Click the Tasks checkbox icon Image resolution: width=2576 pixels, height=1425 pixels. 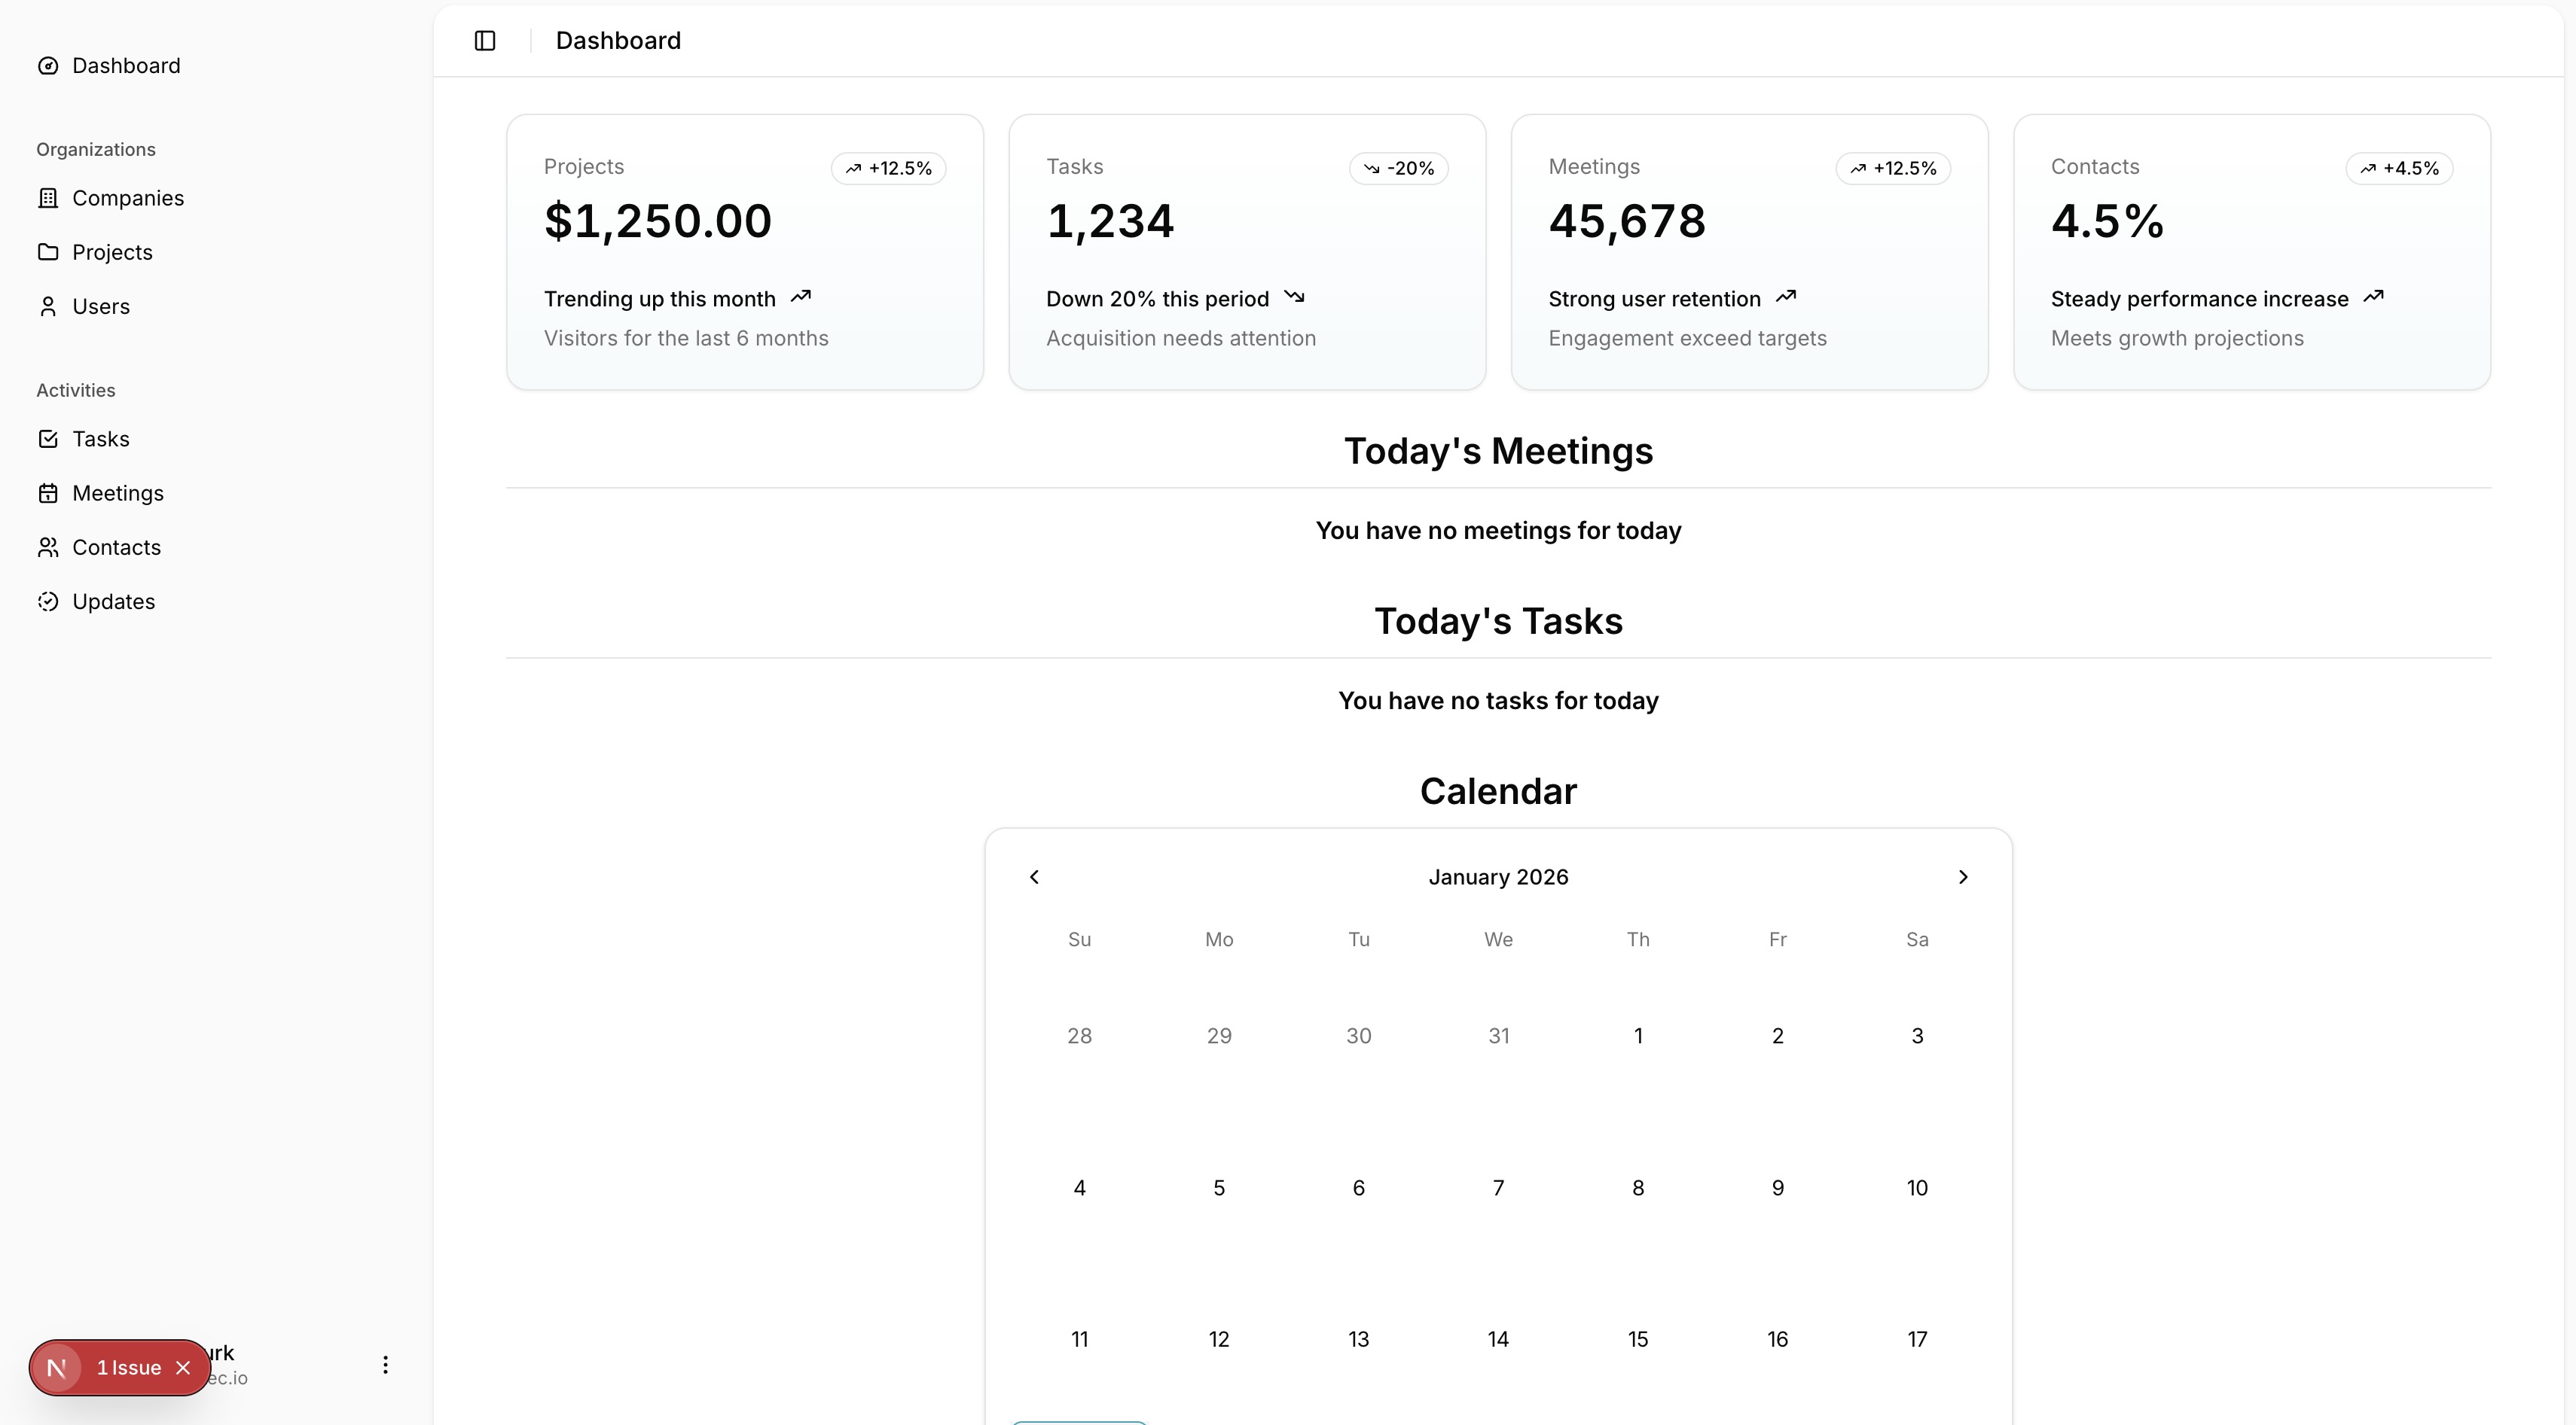(x=48, y=439)
